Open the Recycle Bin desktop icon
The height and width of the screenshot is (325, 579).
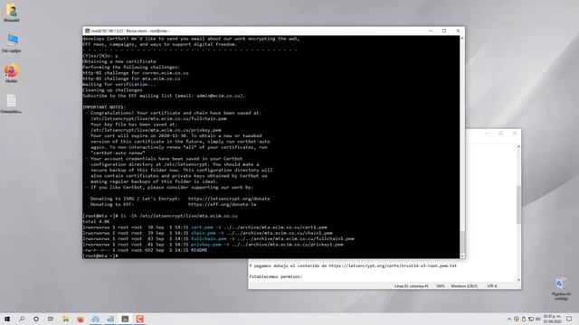(561, 288)
